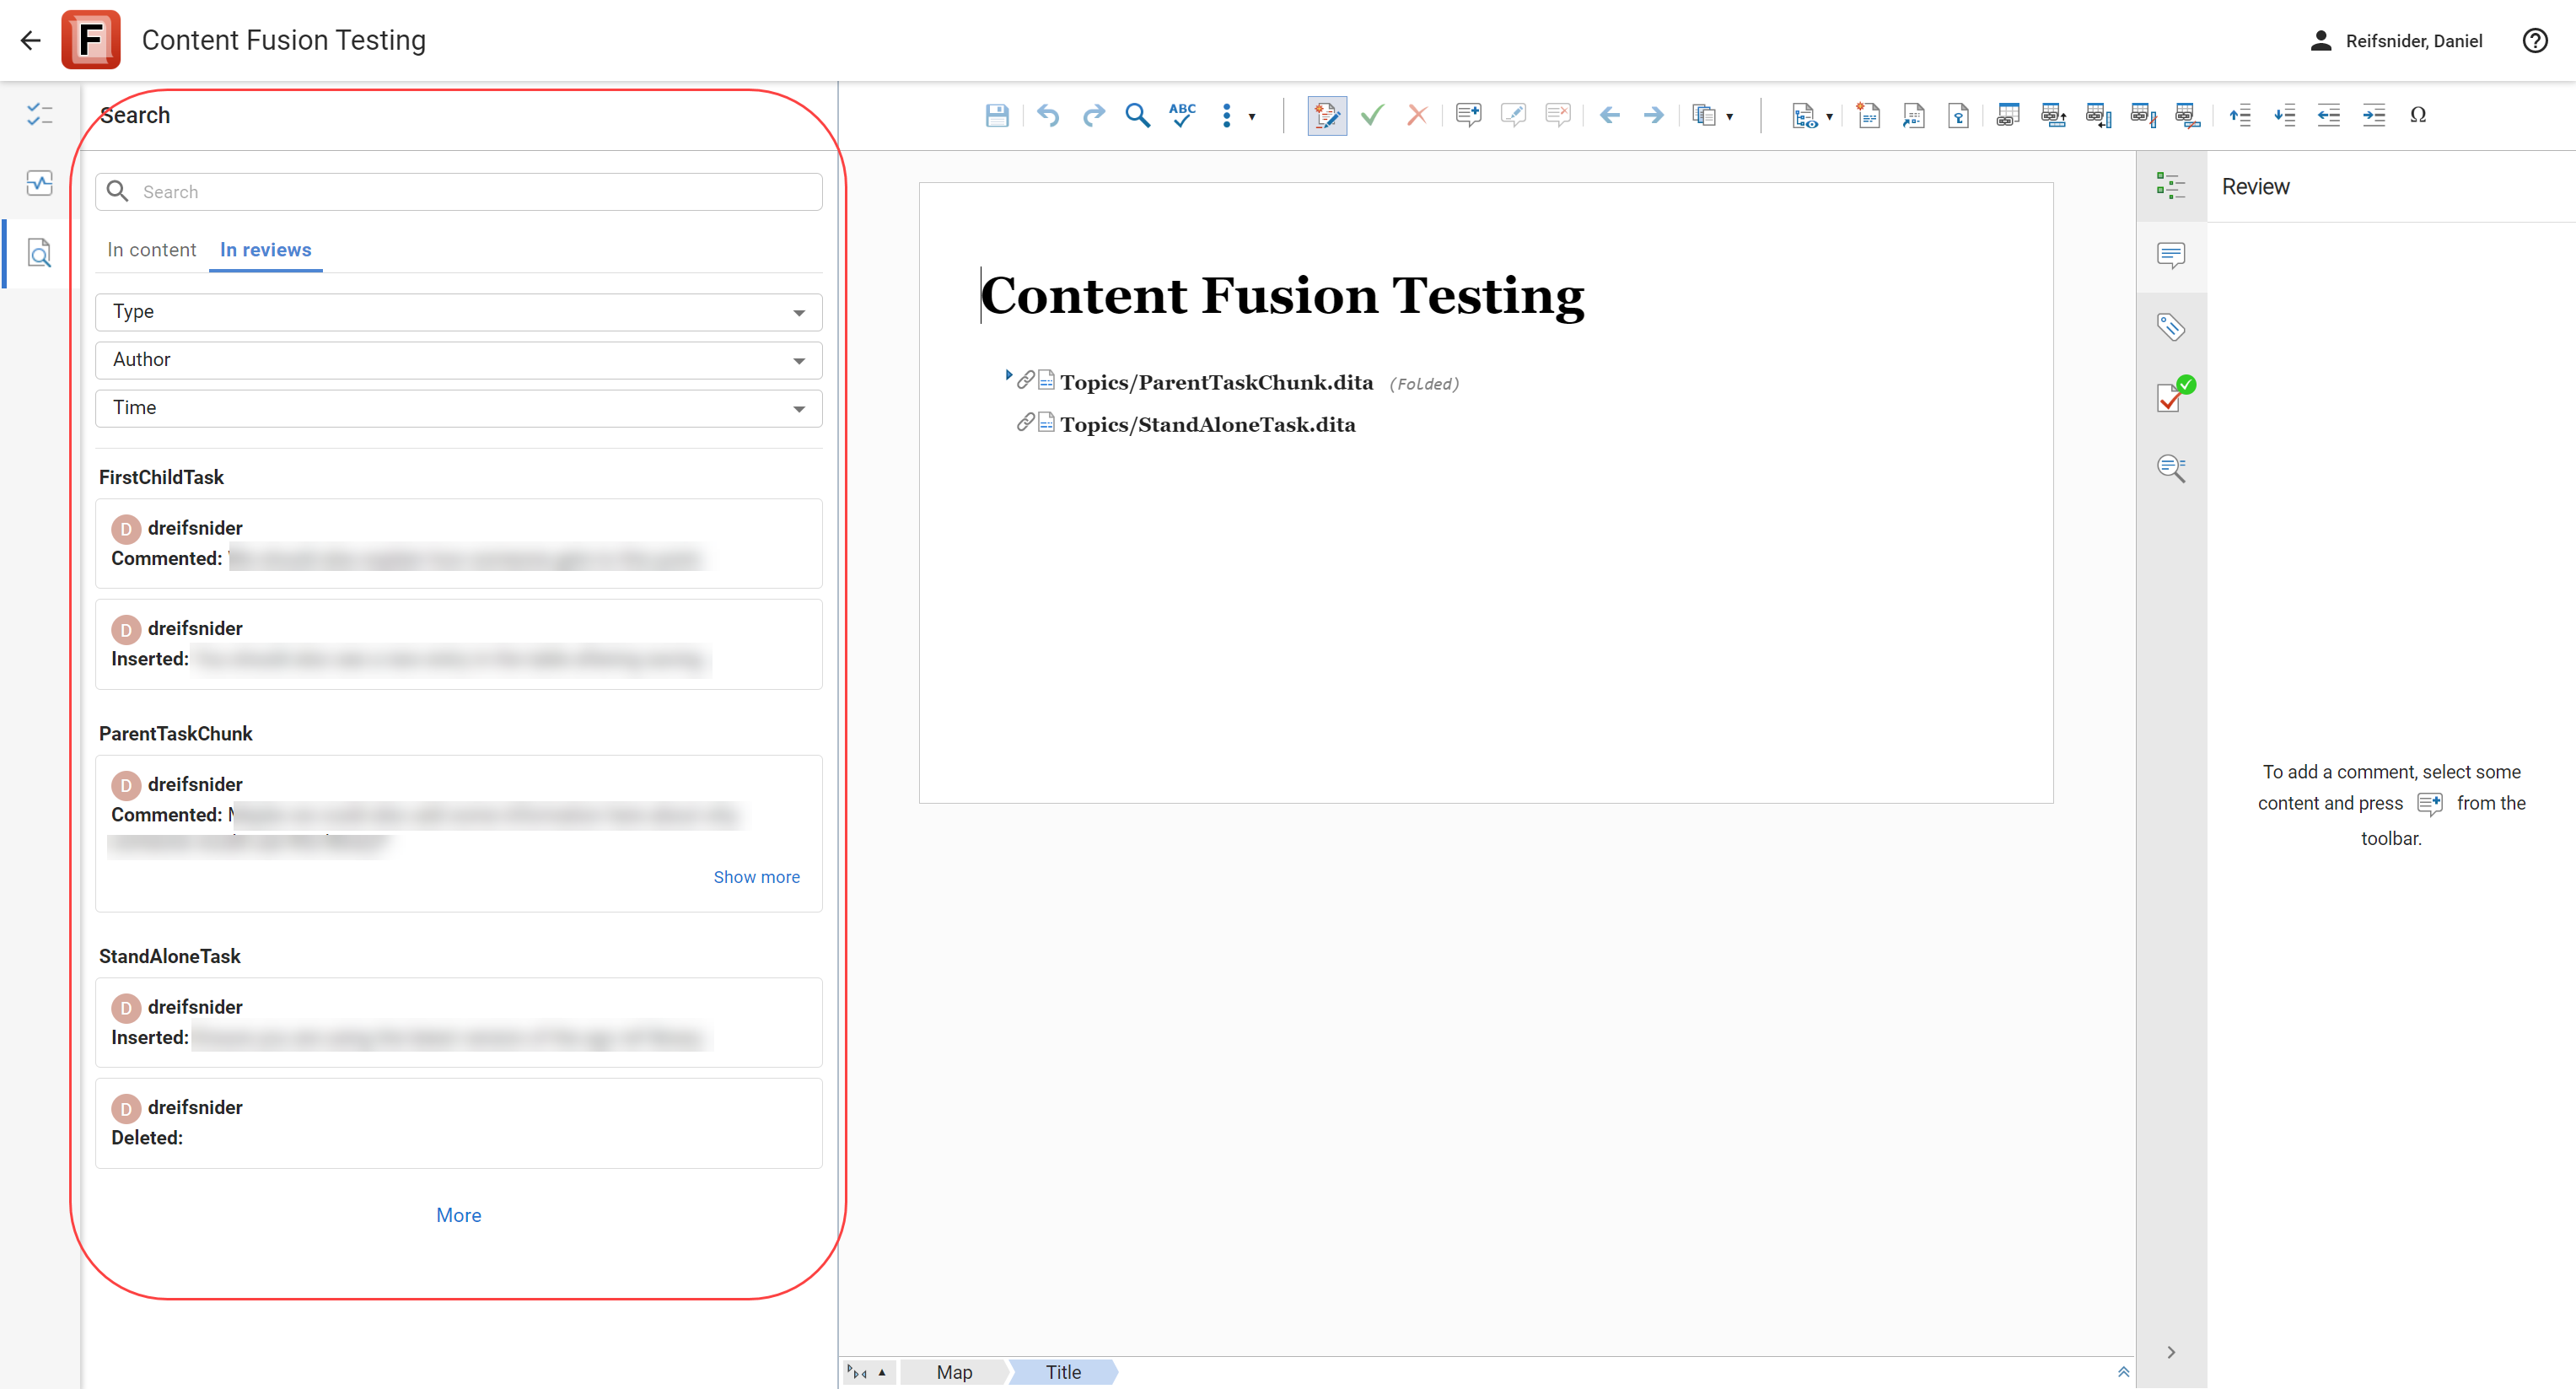This screenshot has width=2576, height=1389.
Task: Open the Author filter dropdown
Action: (x=459, y=360)
